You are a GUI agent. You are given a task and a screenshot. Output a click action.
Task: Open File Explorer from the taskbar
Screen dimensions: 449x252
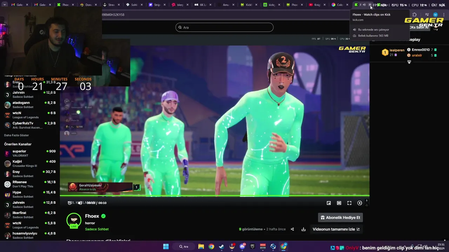[201, 246]
